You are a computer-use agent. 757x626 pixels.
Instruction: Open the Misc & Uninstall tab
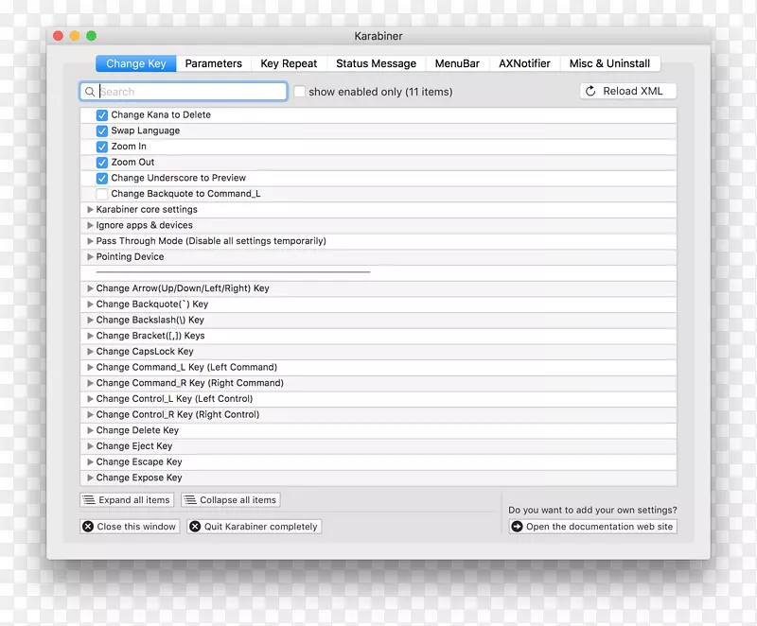tap(609, 63)
